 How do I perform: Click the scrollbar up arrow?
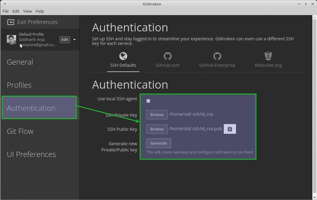(x=315, y=18)
